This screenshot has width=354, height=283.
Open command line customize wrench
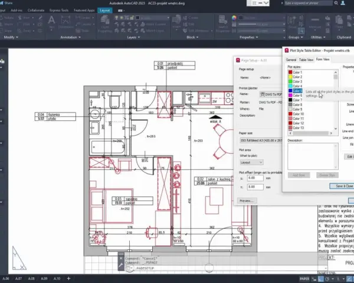[121, 265]
